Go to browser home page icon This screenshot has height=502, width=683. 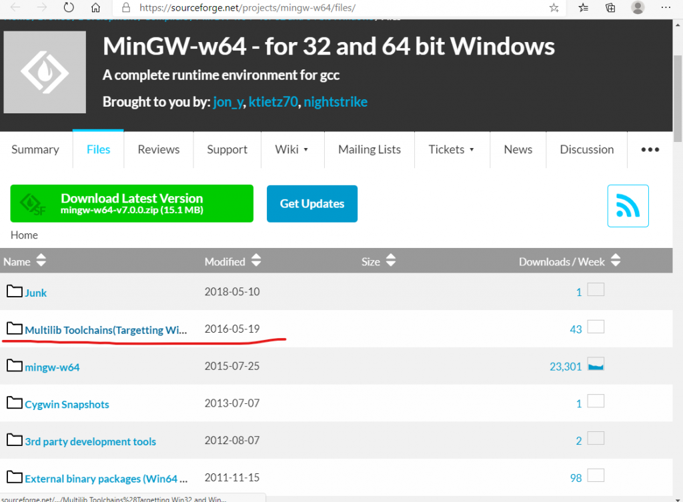point(95,7)
